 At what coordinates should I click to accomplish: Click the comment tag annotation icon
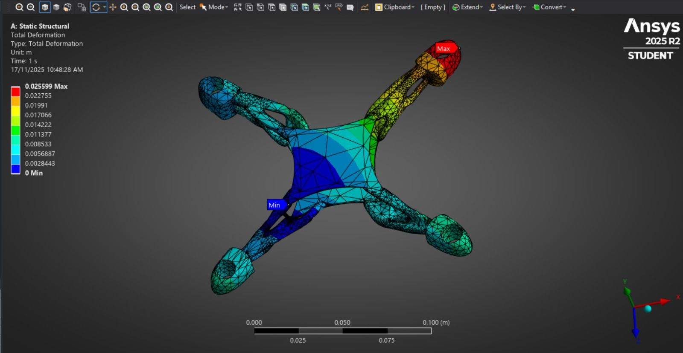(350, 7)
